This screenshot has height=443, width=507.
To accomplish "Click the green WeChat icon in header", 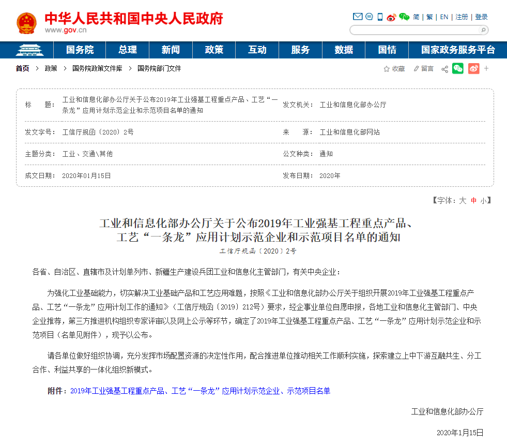I will 404,17.
